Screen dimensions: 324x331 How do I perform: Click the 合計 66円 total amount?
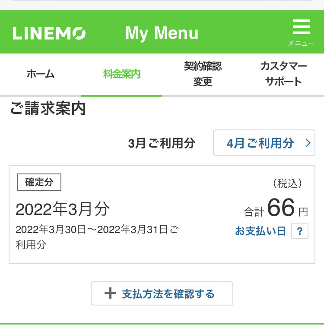click(276, 208)
